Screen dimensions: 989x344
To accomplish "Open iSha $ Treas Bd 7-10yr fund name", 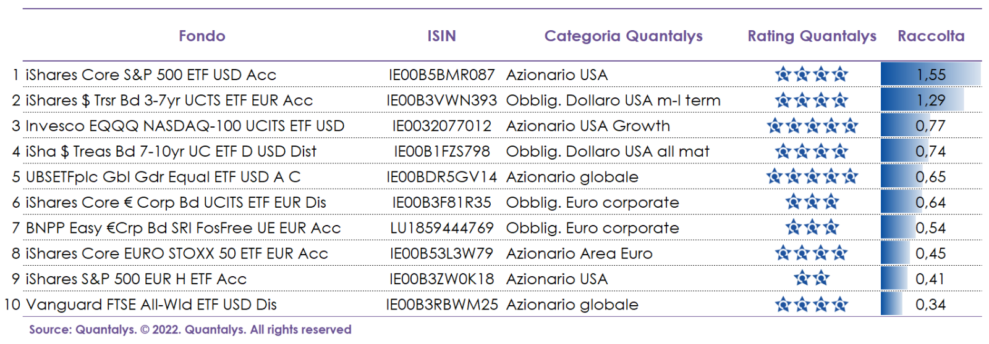I will [171, 152].
